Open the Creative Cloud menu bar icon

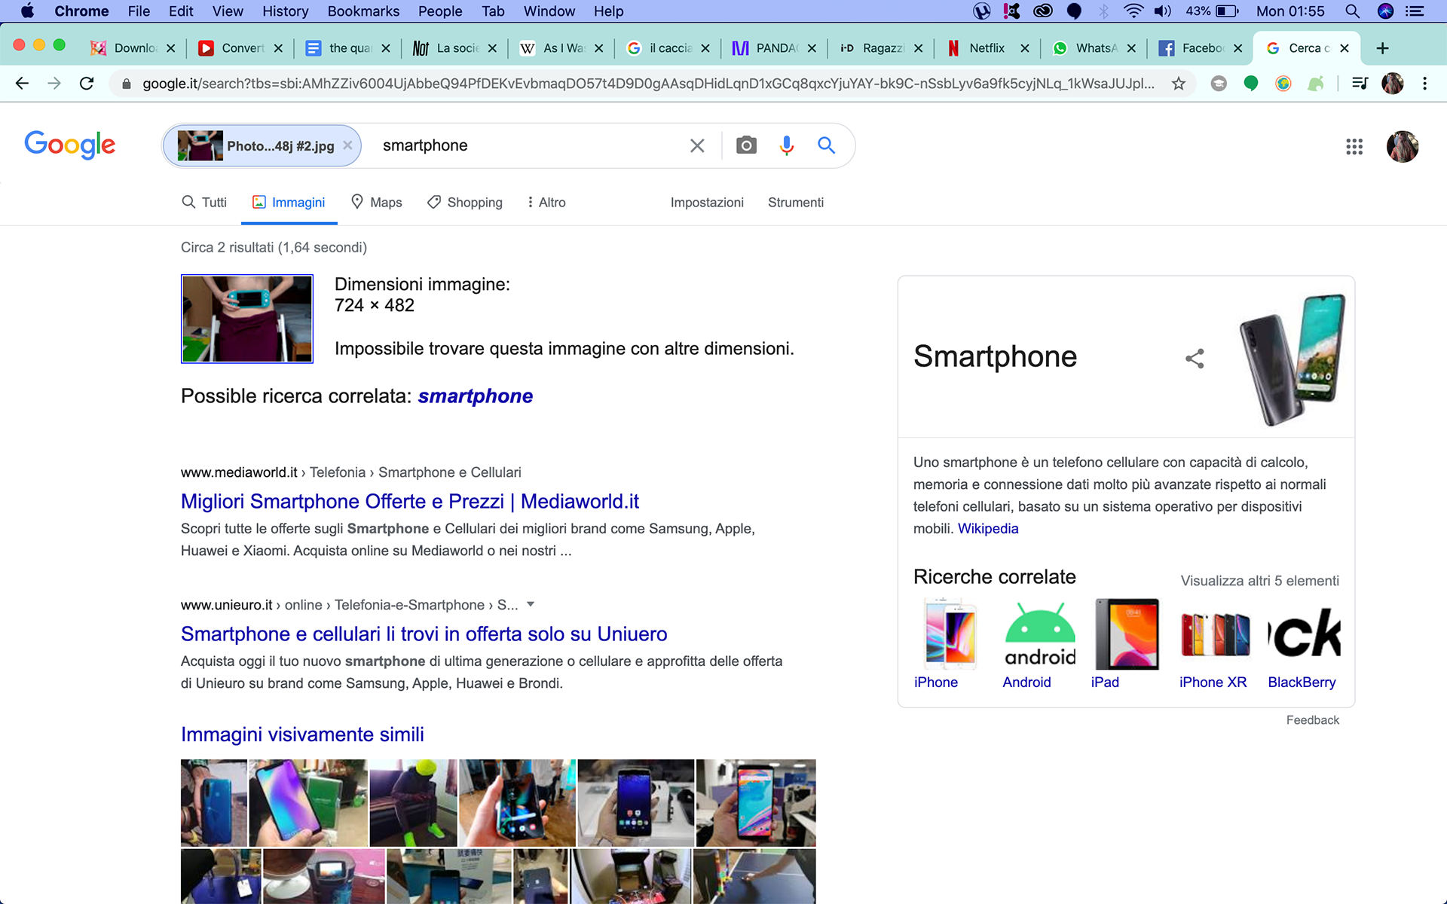[x=1043, y=11]
